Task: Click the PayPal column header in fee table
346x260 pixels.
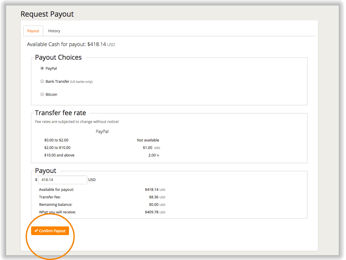Action: click(x=102, y=132)
